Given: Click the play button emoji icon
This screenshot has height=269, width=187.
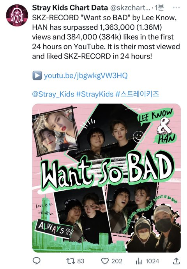Looking at the screenshot, I should tap(37, 75).
